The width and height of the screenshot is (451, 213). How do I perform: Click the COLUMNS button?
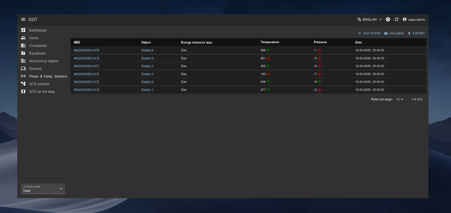coord(394,33)
